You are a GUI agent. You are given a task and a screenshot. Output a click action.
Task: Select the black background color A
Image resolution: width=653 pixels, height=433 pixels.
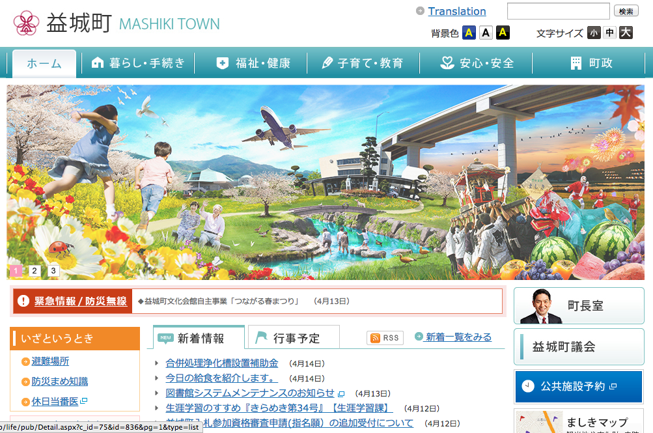coord(503,33)
